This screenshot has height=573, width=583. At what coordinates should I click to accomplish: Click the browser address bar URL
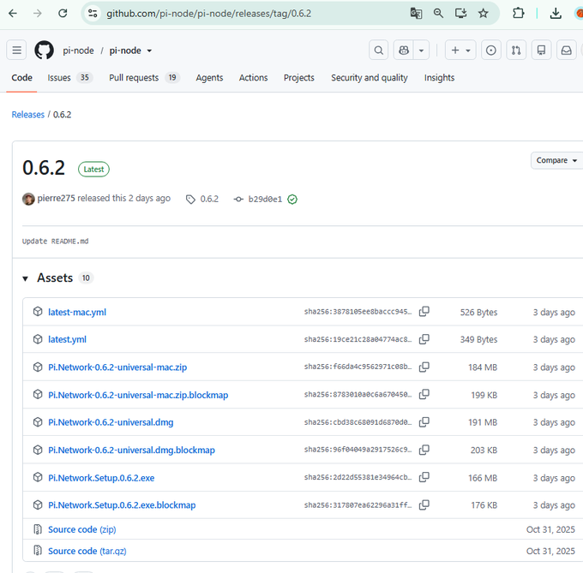coord(208,14)
